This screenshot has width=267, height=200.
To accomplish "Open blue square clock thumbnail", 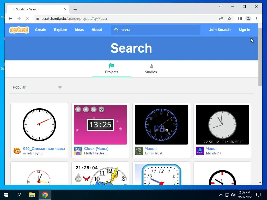I will pos(161,174).
